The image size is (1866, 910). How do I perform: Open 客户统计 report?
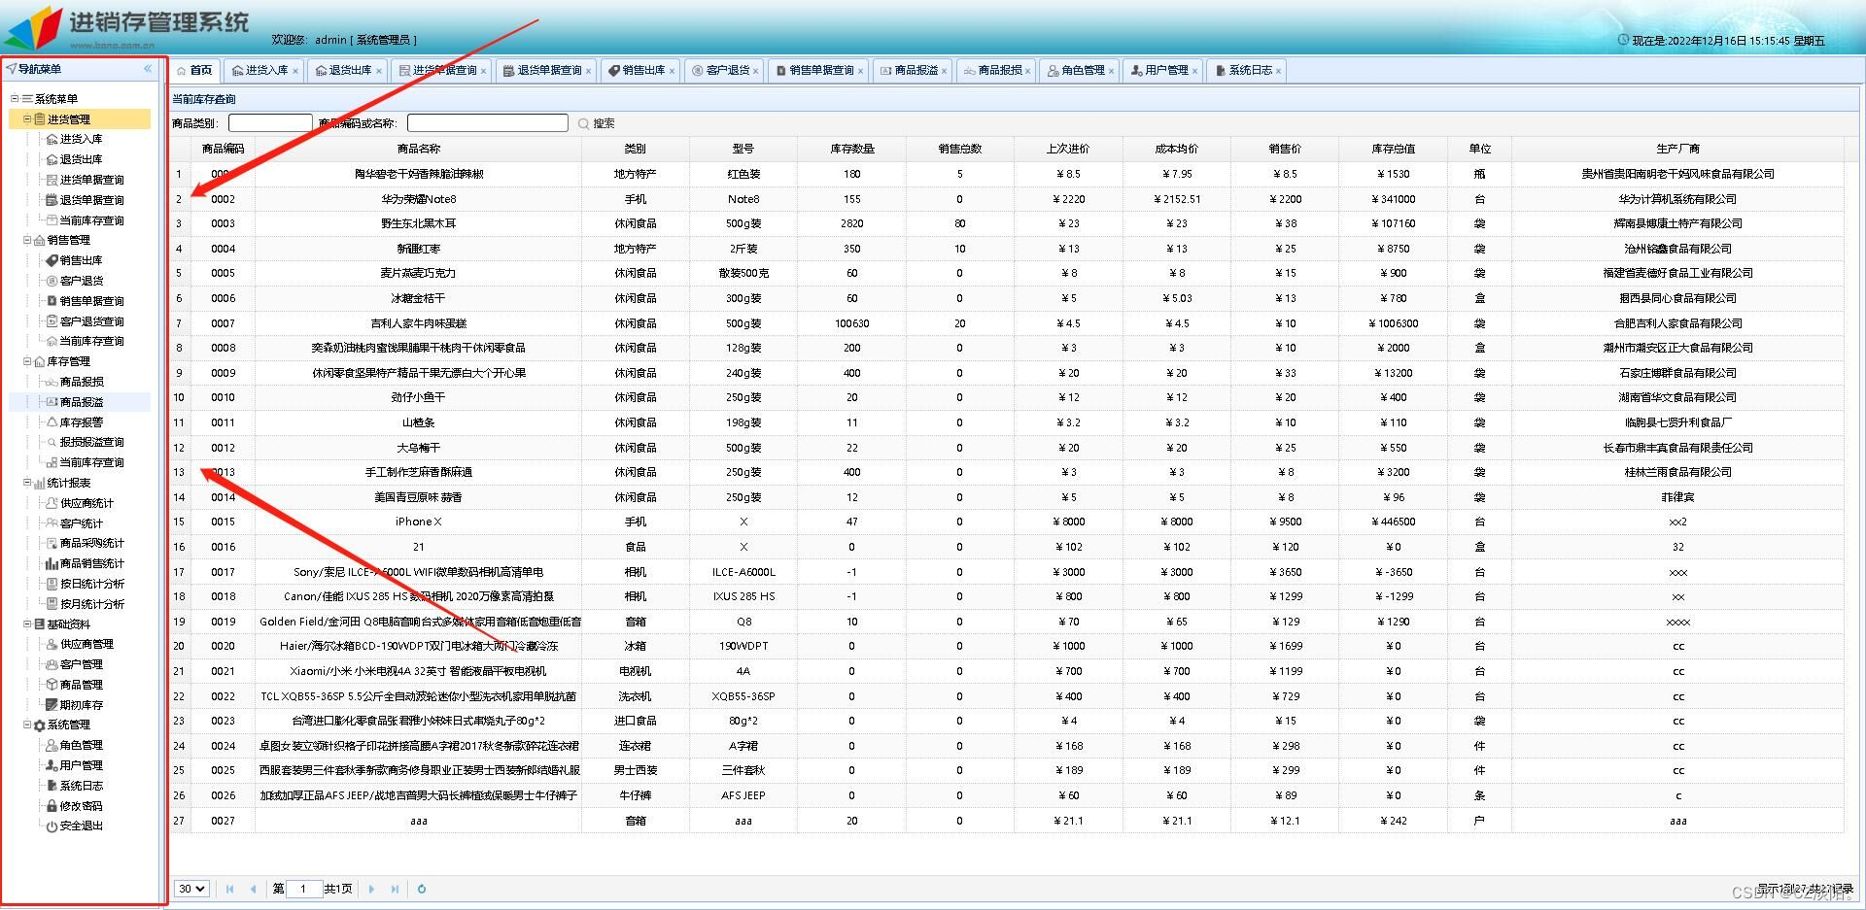[x=81, y=523]
